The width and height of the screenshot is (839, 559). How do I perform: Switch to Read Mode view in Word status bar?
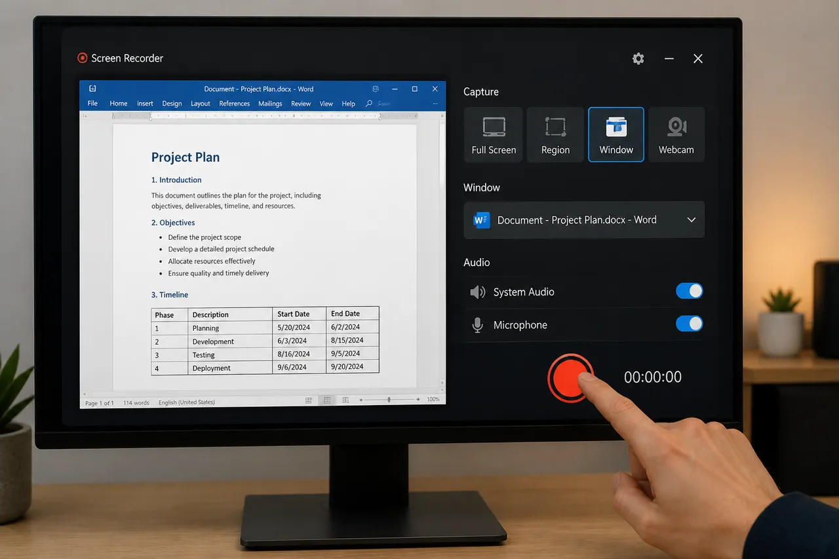[309, 400]
